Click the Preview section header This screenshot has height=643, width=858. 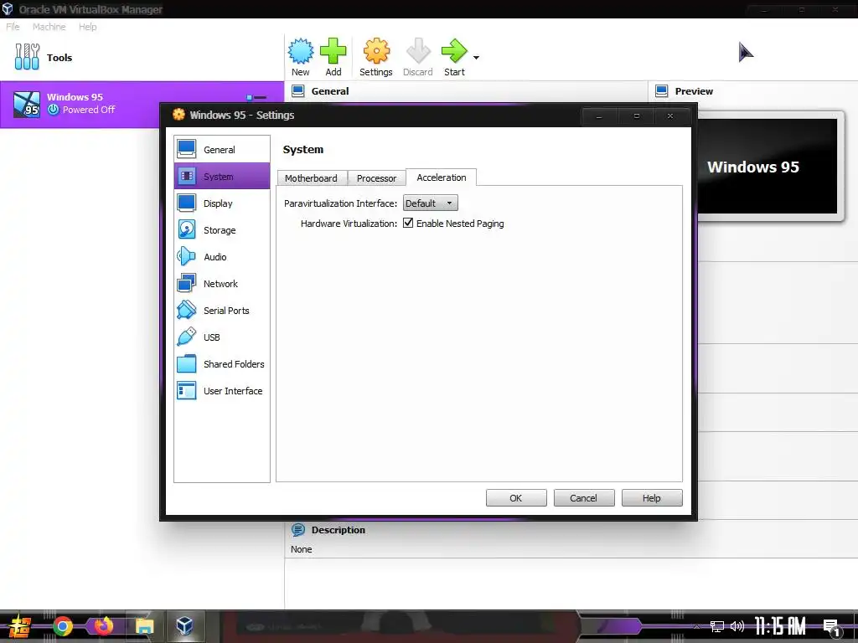tap(694, 91)
